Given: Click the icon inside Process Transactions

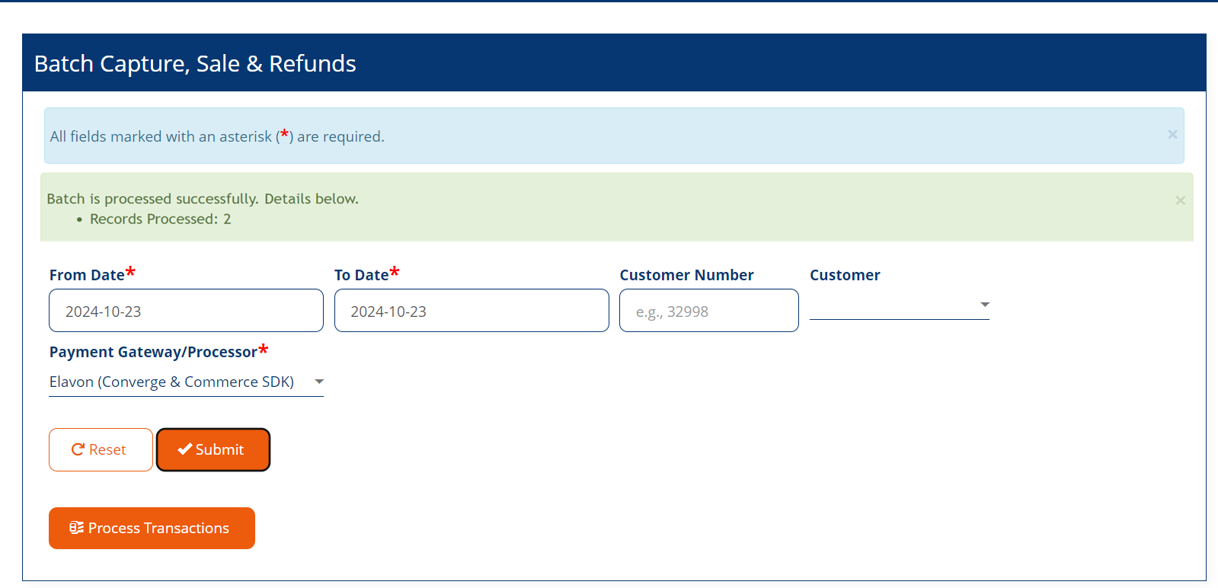Looking at the screenshot, I should (76, 528).
